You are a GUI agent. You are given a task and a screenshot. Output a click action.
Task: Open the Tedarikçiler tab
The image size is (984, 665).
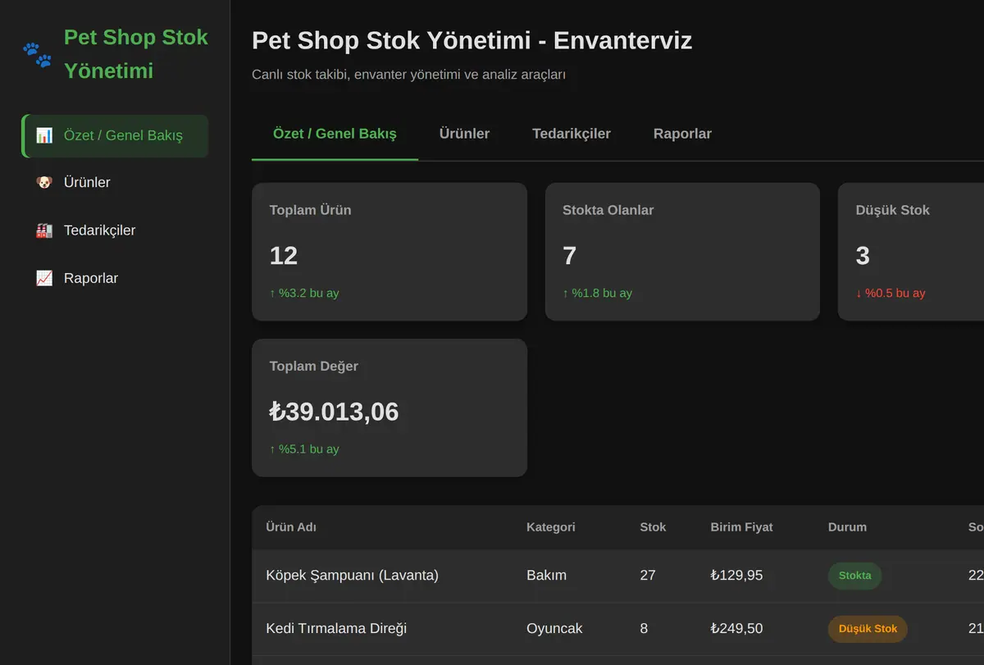(x=572, y=134)
